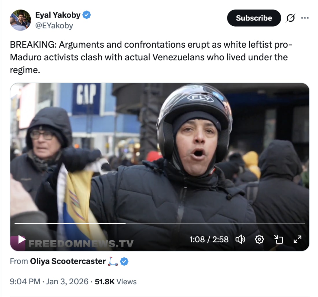Open Eyal Yakoby's profile avatar

(x=21, y=20)
